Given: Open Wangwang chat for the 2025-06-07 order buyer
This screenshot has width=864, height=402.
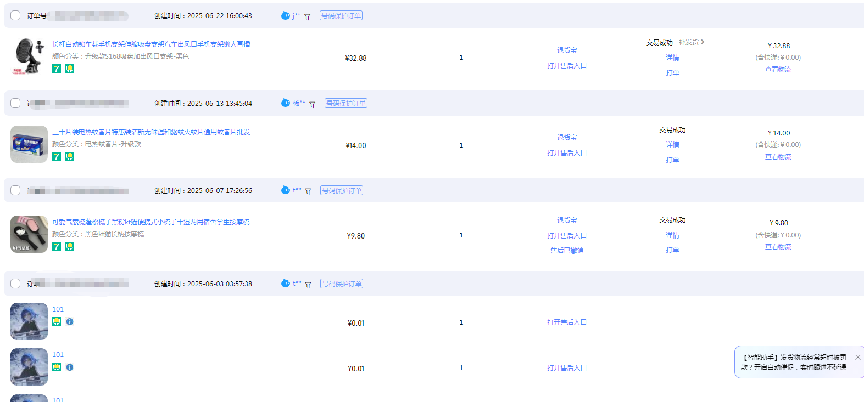Looking at the screenshot, I should 285,190.
